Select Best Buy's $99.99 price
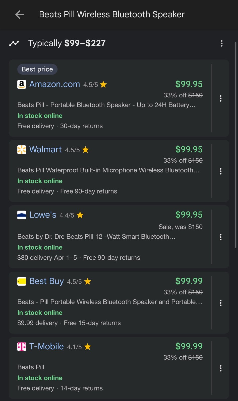Image resolution: width=238 pixels, height=401 pixels. [x=189, y=281]
